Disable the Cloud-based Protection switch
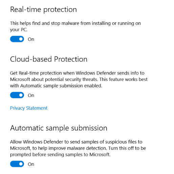The height and width of the screenshot is (174, 174). click(x=17, y=95)
